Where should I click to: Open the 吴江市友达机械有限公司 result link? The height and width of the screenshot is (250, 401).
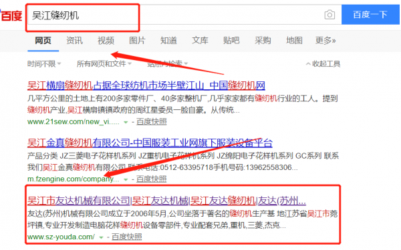point(166,201)
